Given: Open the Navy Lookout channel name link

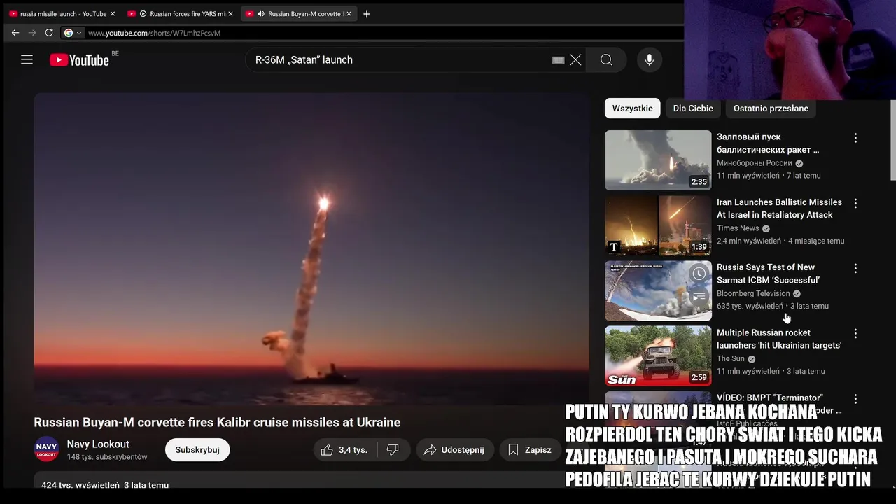Looking at the screenshot, I should (x=98, y=444).
